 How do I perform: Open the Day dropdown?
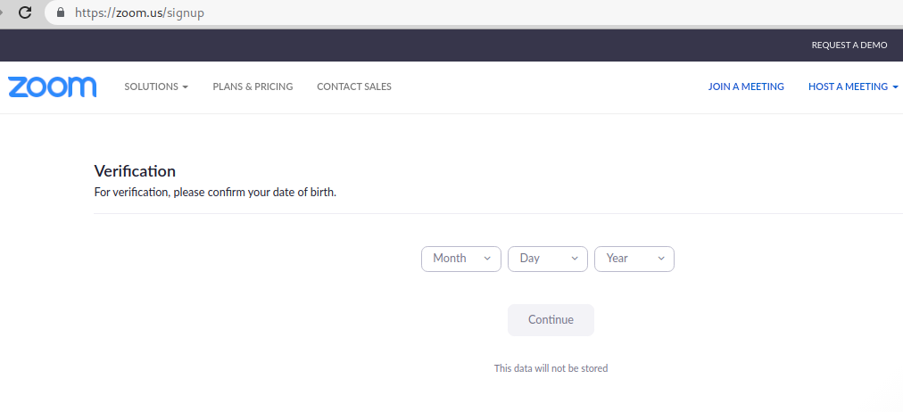tap(548, 259)
